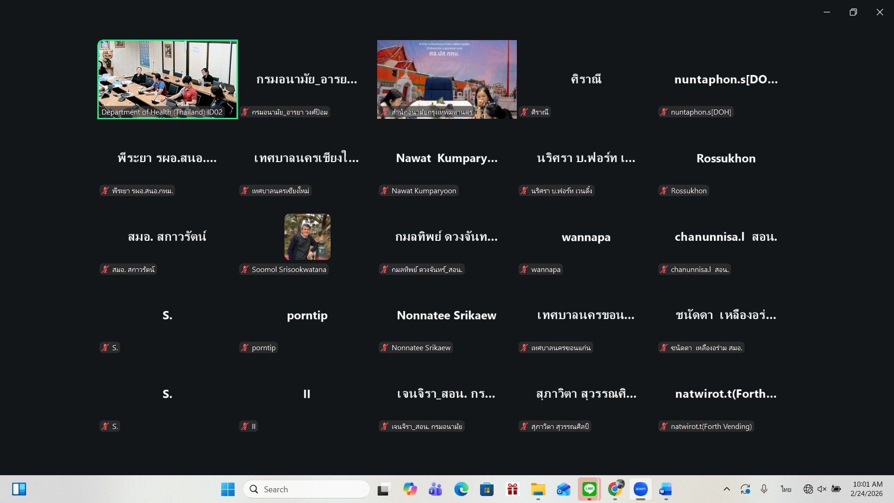Select Soomol Srisookwatana profile picture
This screenshot has height=503, width=894.
tap(307, 237)
